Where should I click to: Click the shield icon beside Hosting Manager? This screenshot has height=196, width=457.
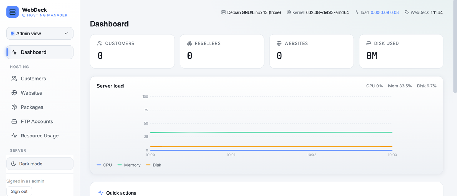pos(24,15)
